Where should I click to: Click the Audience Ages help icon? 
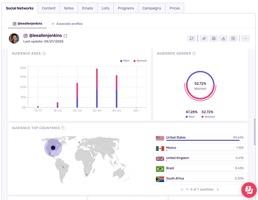pos(44,54)
